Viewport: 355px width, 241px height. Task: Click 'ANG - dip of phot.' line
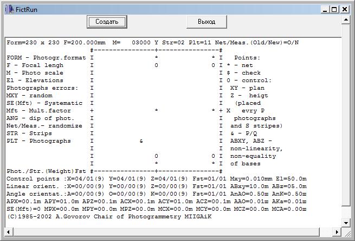[41, 118]
